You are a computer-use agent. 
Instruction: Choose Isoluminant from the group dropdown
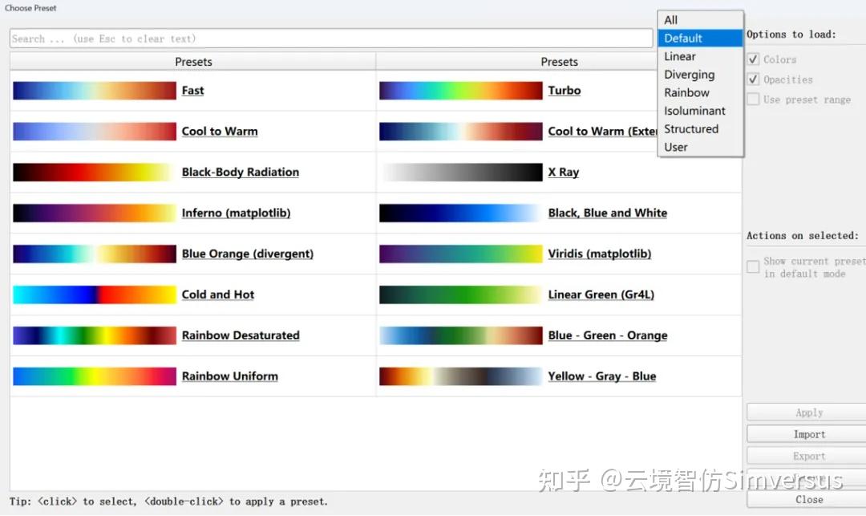click(x=694, y=111)
